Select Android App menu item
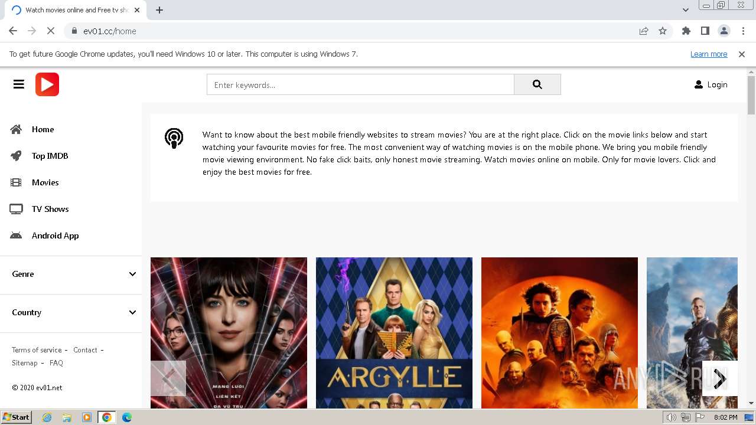The image size is (756, 425). 55,236
